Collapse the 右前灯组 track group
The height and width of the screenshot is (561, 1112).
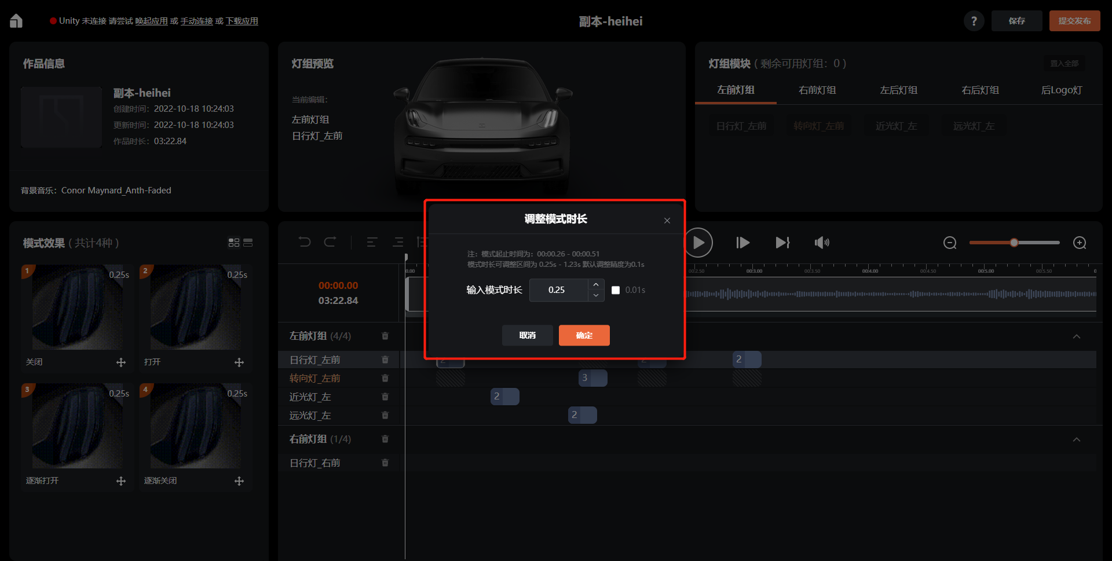[x=1077, y=439]
